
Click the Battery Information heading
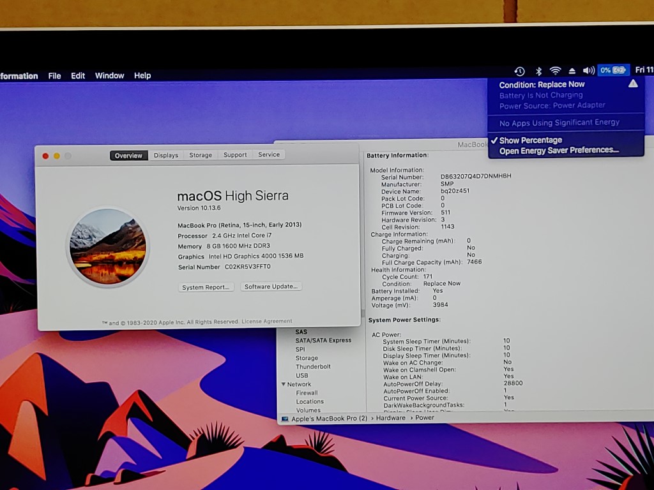(397, 155)
